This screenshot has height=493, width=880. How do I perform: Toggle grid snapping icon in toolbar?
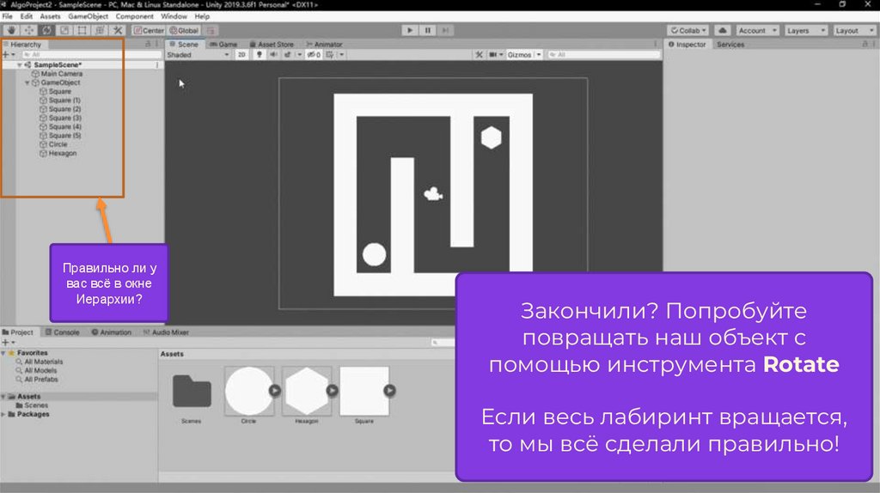coord(211,30)
